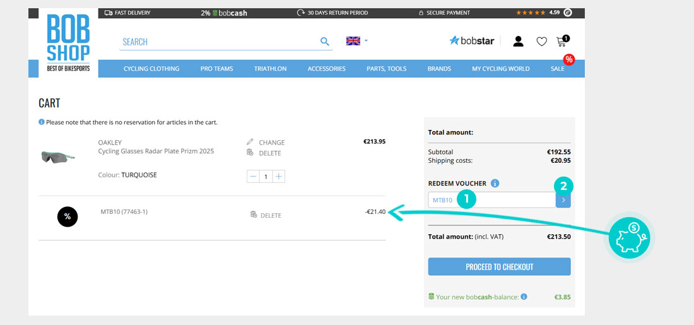Image resolution: width=694 pixels, height=325 pixels.
Task: Click the subtotal value €192.55
Action: (559, 152)
